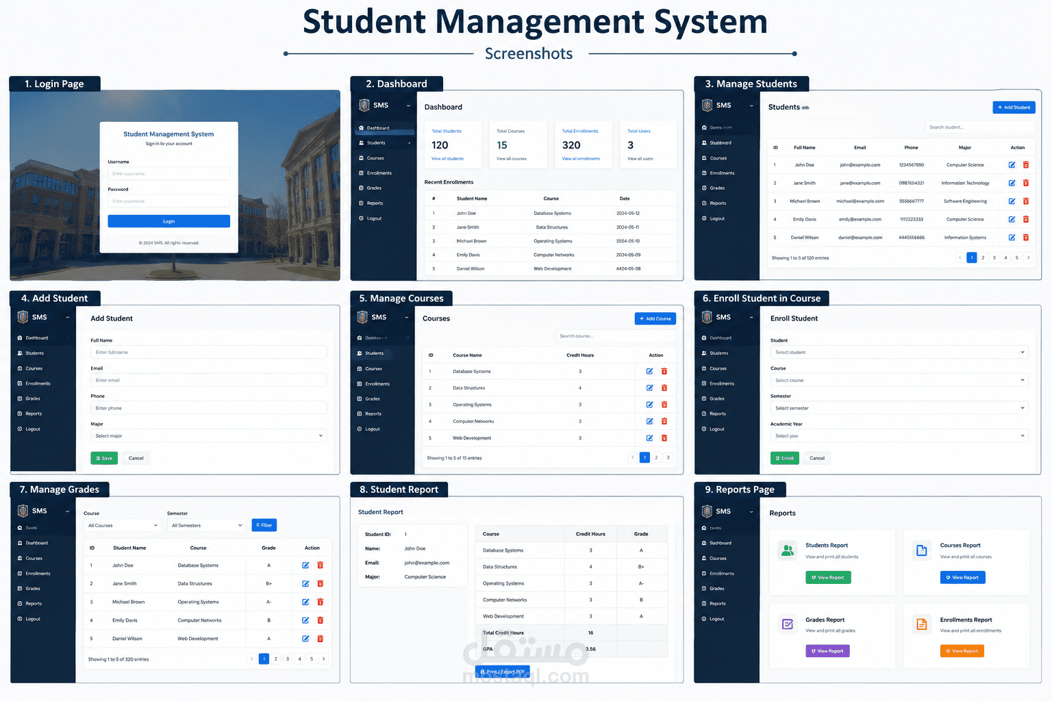The height and width of the screenshot is (701, 1052).
Task: Click View Report under Courses Report
Action: (x=963, y=578)
